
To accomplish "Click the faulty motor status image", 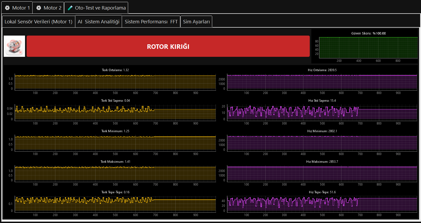I will pos(14,46).
